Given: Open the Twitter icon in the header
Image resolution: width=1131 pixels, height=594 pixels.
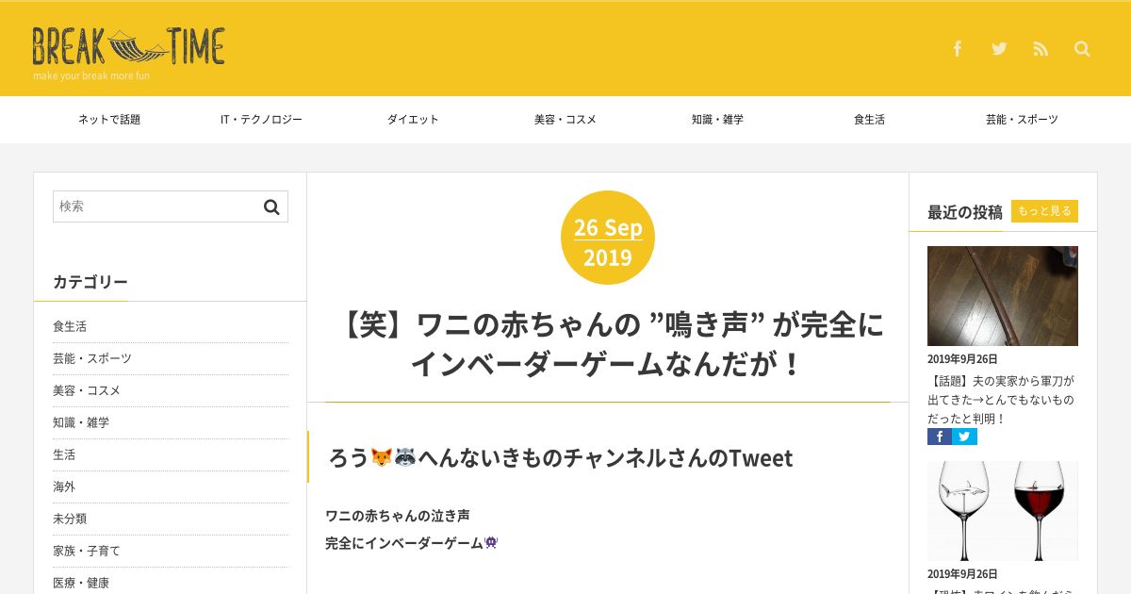Looking at the screenshot, I should tap(999, 49).
